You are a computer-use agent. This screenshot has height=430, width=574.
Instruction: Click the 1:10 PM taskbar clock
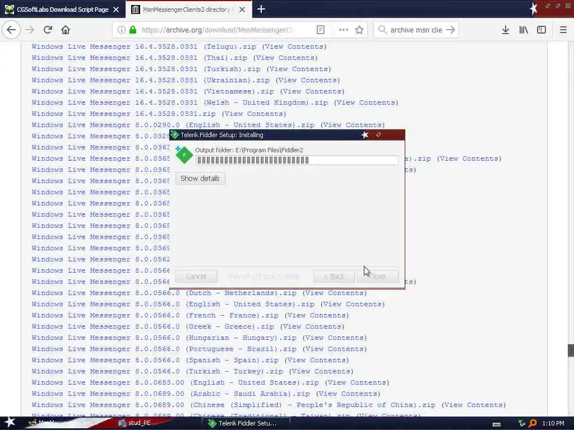tap(553, 423)
